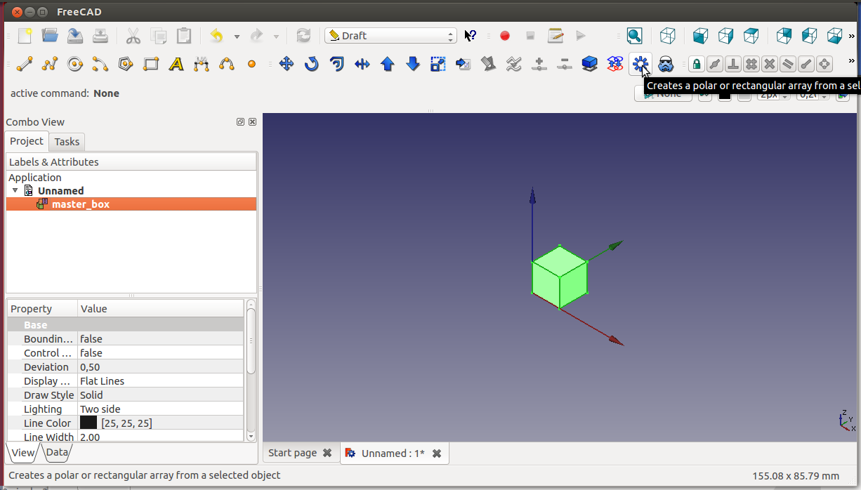
Task: Toggle the grid snap button
Action: pos(751,65)
